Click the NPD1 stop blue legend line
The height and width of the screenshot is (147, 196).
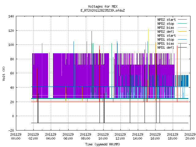pos(182,40)
